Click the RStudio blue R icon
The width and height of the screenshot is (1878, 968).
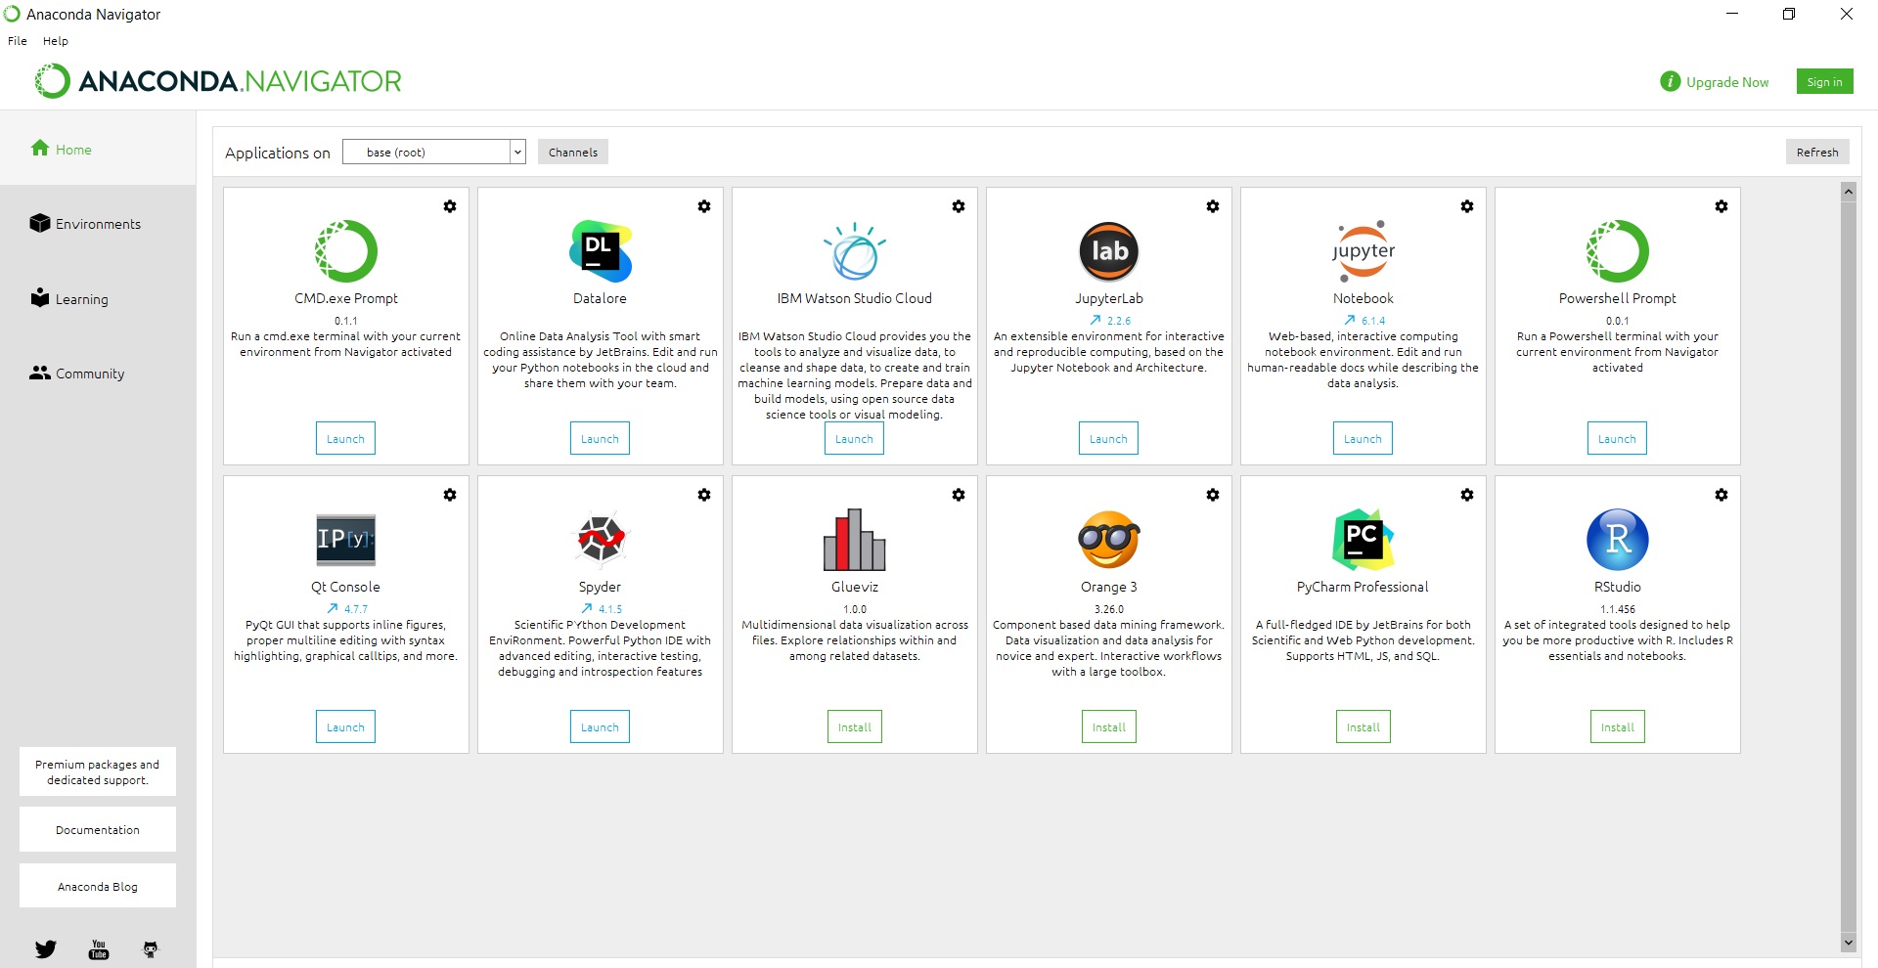[x=1618, y=540]
